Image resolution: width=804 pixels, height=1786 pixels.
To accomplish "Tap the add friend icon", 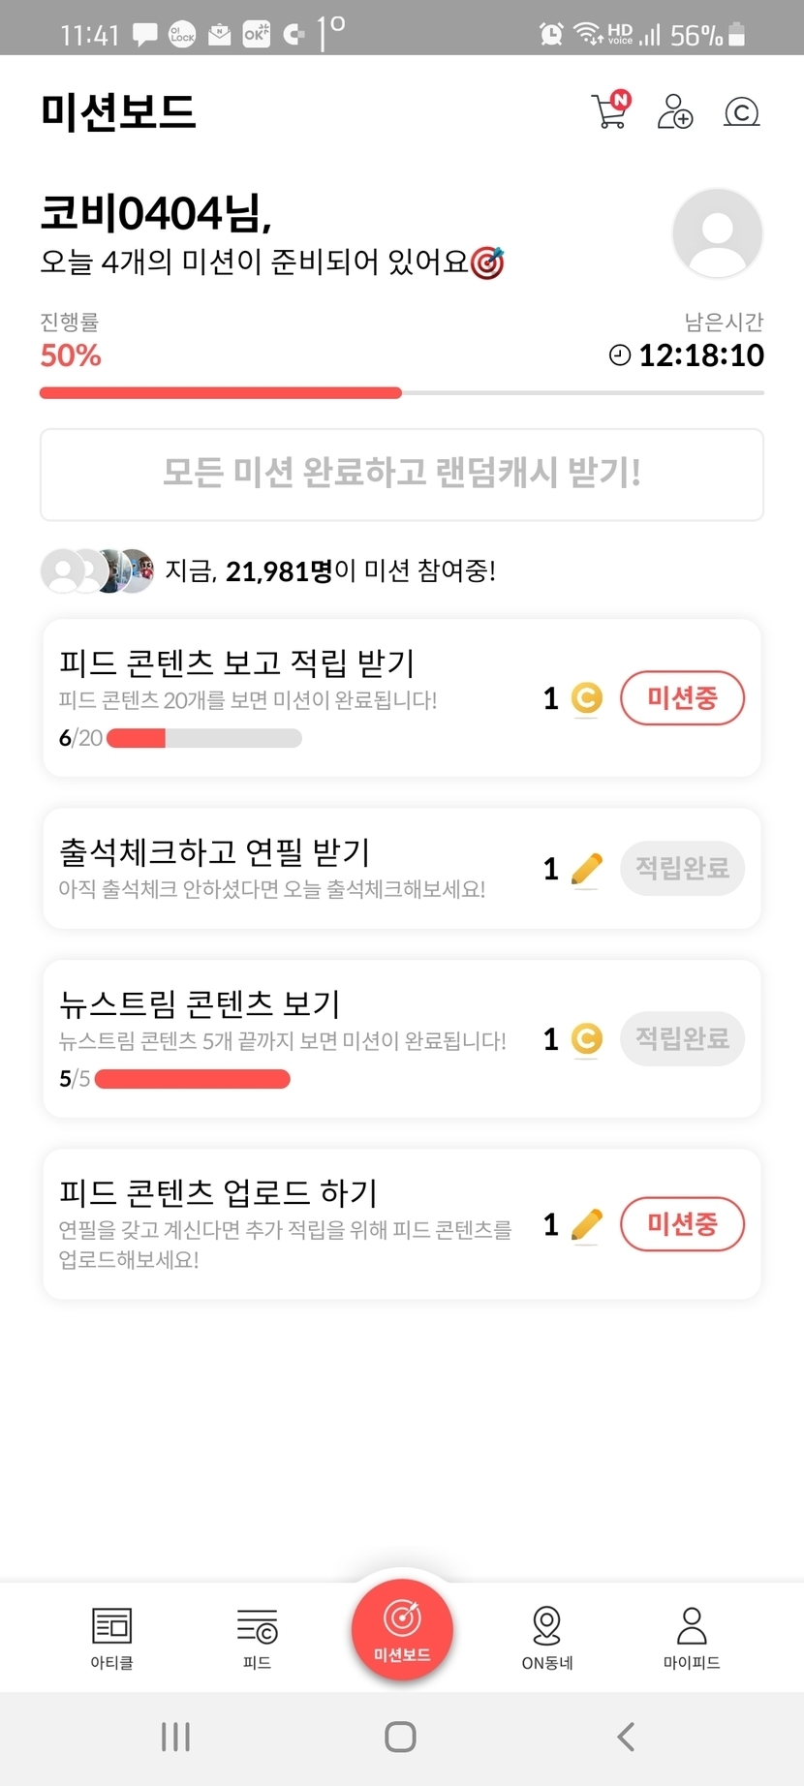I will click(x=675, y=111).
